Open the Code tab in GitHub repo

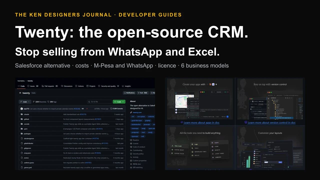point(21,86)
